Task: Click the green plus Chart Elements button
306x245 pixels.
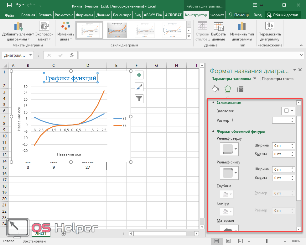Action: tap(139, 75)
